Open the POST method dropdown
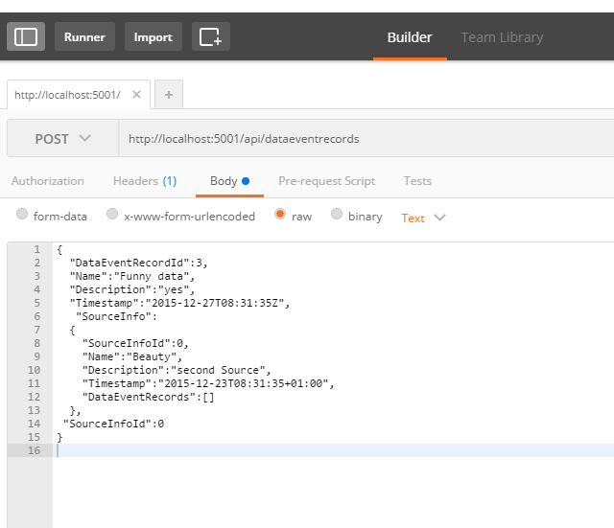The image size is (614, 528). click(x=62, y=138)
